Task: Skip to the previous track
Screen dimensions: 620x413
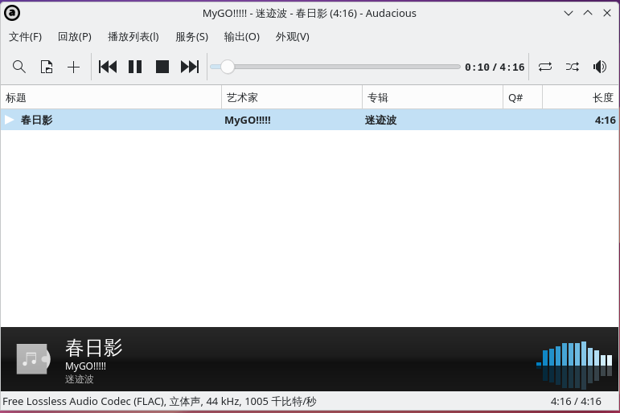Action: [108, 67]
